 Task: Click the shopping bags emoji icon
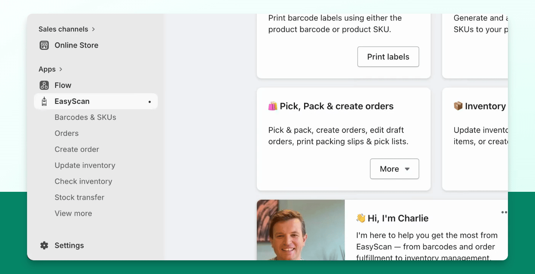coord(272,106)
